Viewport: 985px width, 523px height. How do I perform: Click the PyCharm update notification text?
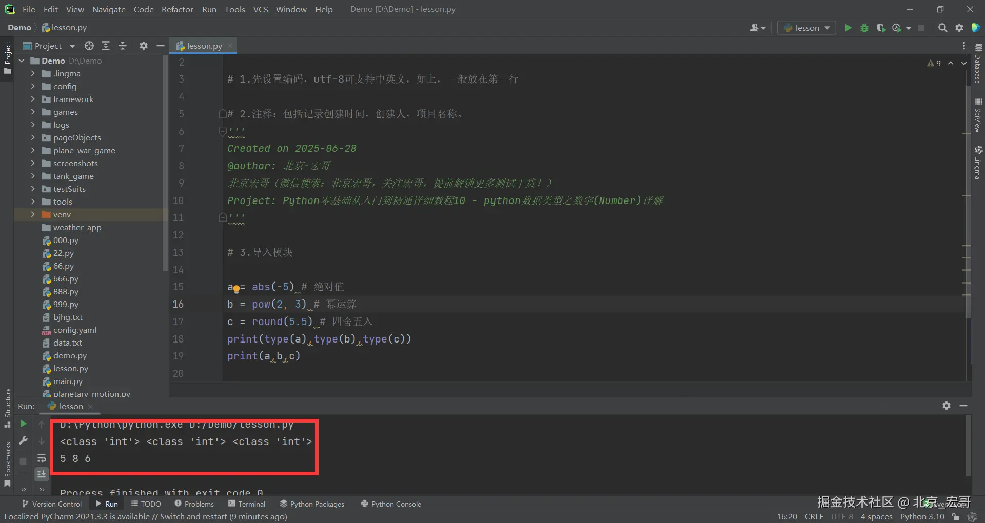(x=146, y=516)
